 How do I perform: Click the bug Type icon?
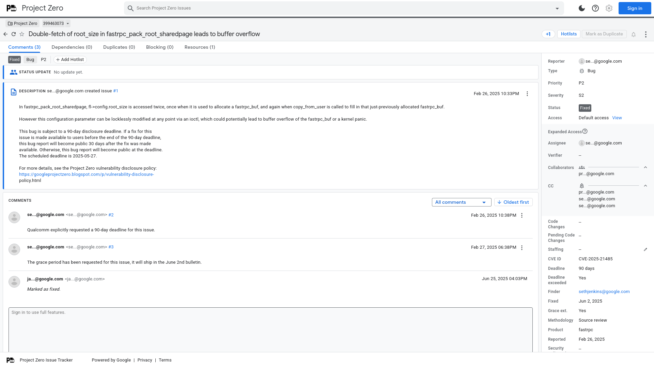582,71
